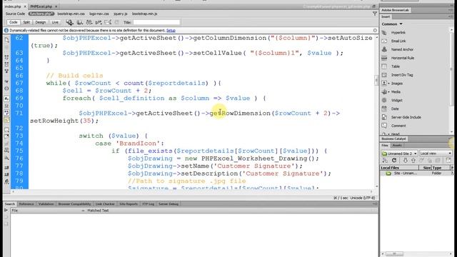Open the Site Reports tab

(x=129, y=204)
